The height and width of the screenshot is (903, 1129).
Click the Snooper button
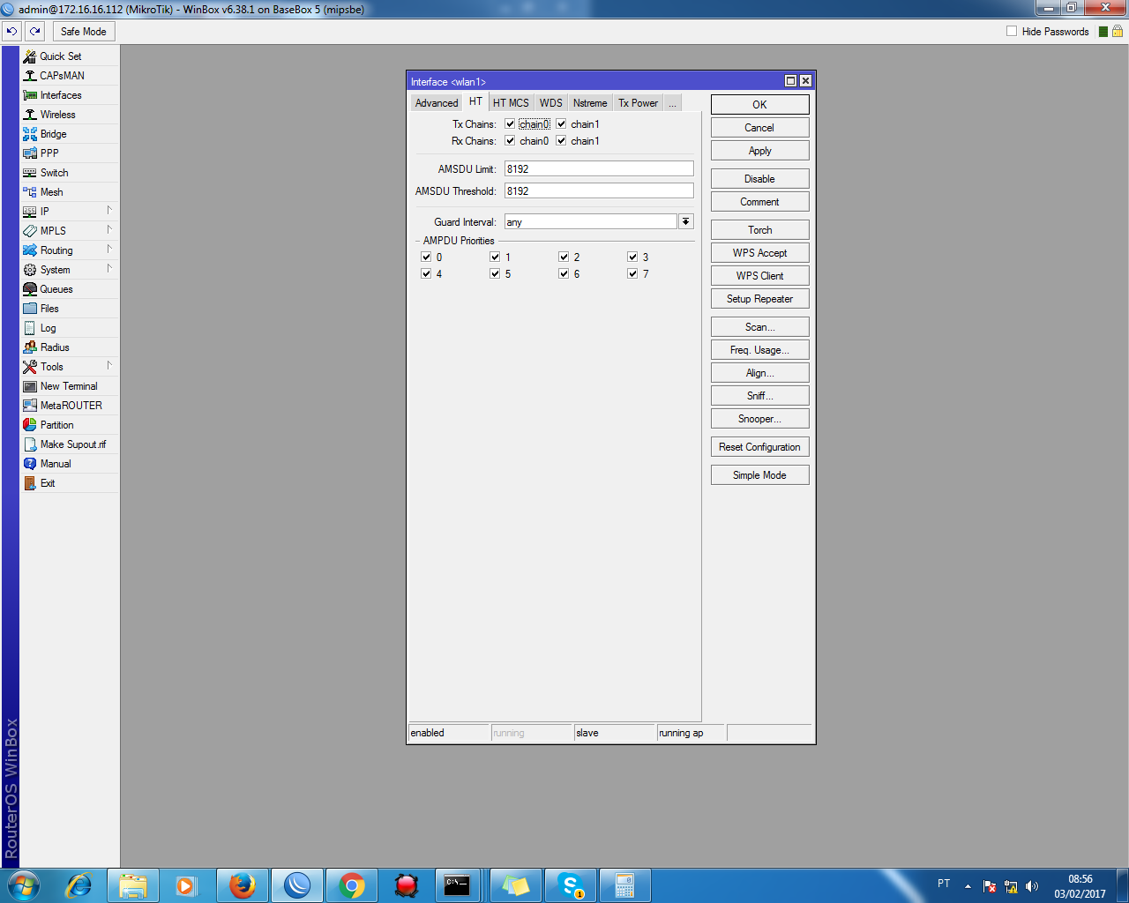[760, 419]
